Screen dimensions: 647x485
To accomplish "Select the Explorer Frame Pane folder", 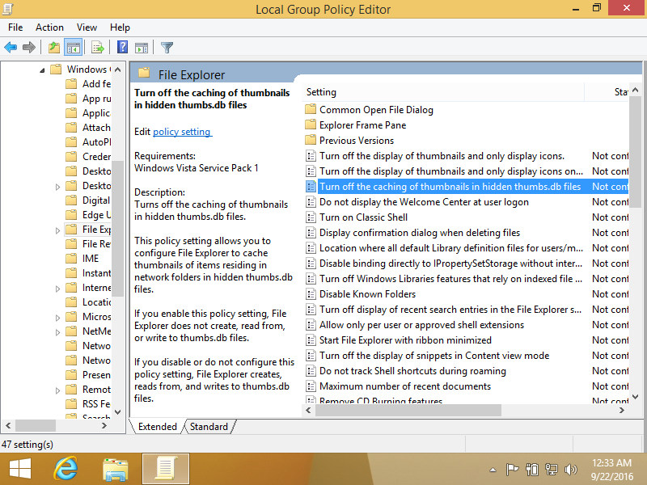I will [x=362, y=125].
